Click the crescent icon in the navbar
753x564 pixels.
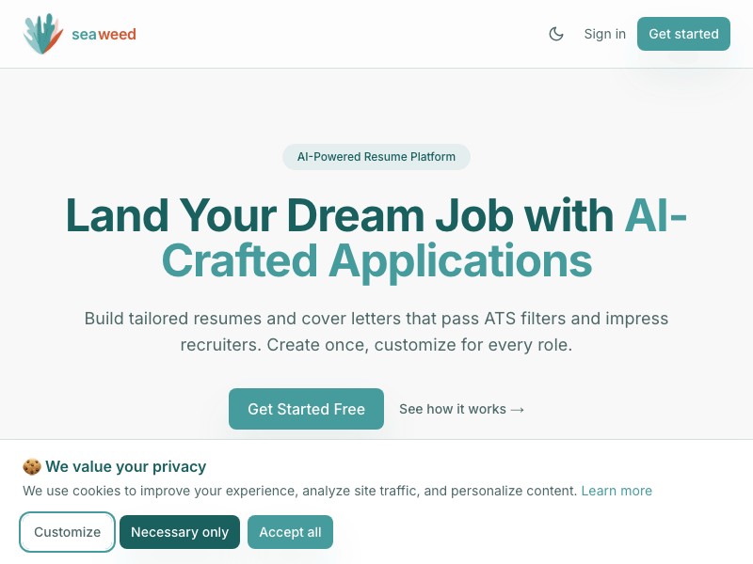point(556,34)
